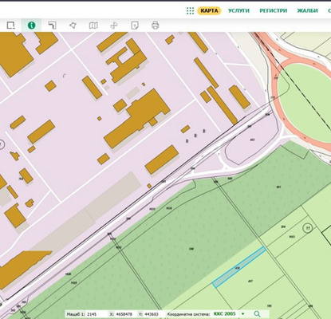The height and width of the screenshot is (319, 331).
Task: Select the polygon area tool
Action: point(73,26)
